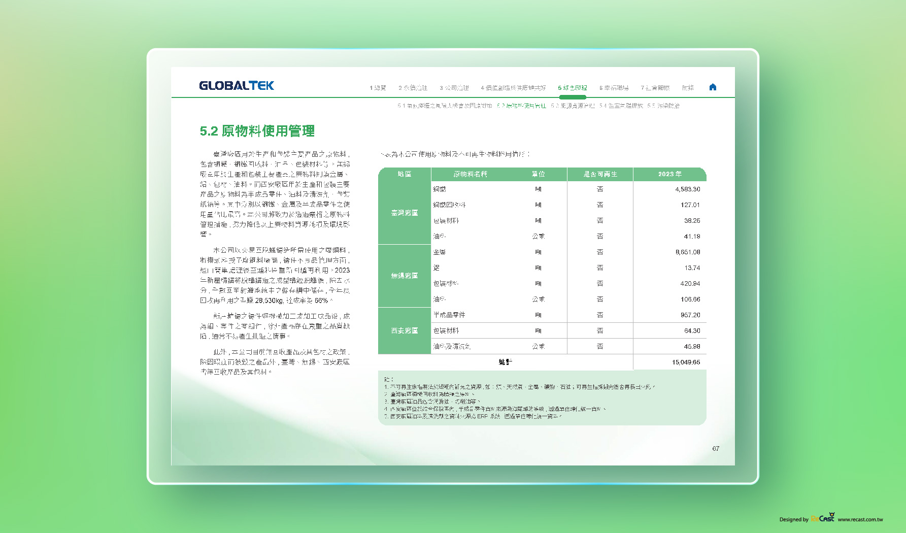Click the value 38.25
The width and height of the screenshot is (906, 533).
692,221
